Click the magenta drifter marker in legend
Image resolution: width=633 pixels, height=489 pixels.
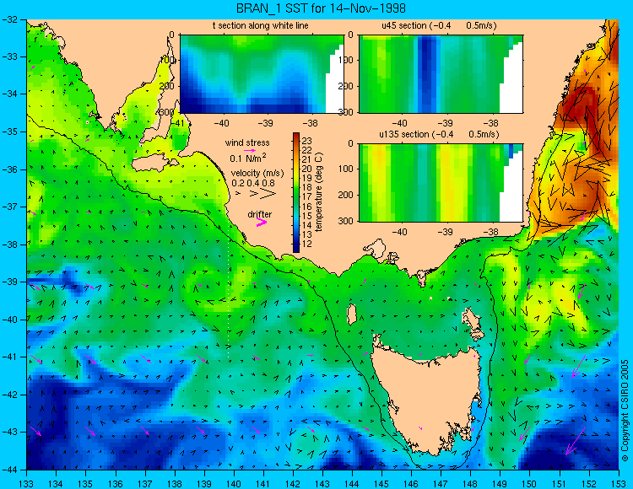262,223
